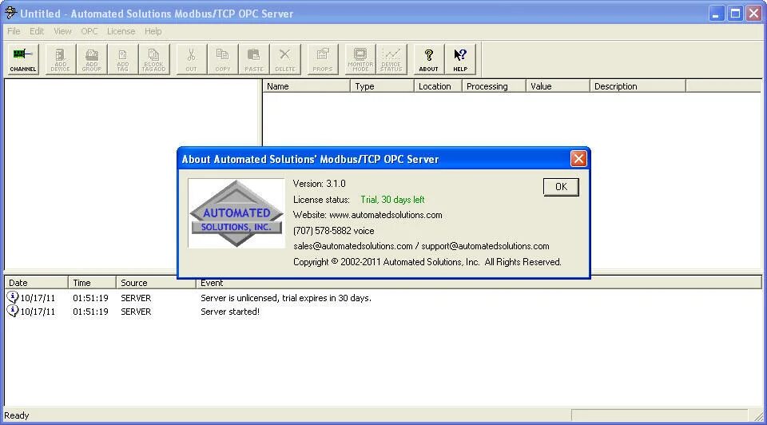Screen dimensions: 767x425
Task: Click the Delete toolbar icon
Action: pyautogui.click(x=285, y=59)
